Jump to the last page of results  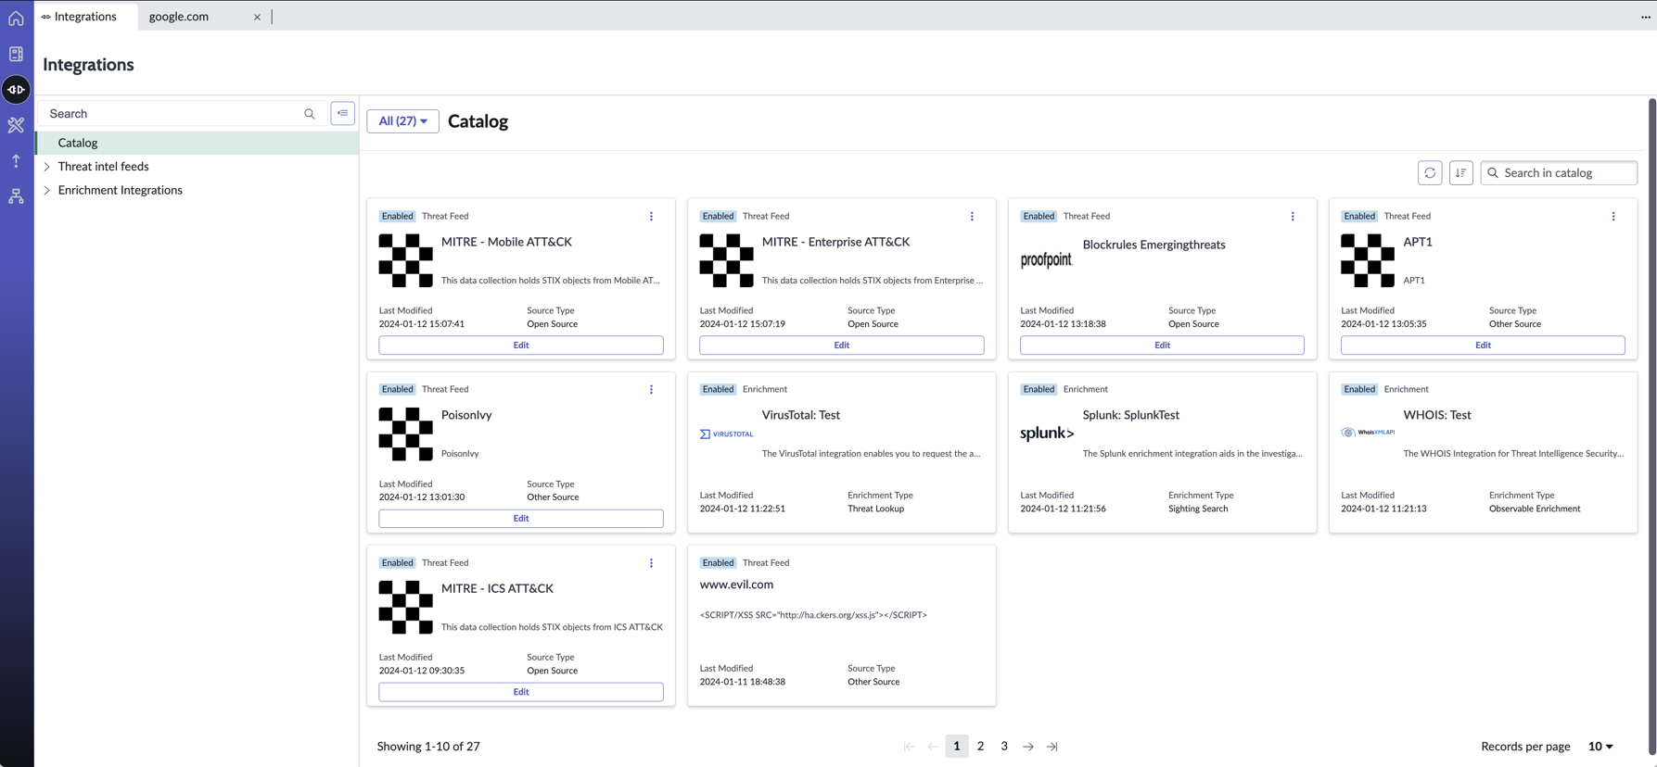click(1052, 747)
